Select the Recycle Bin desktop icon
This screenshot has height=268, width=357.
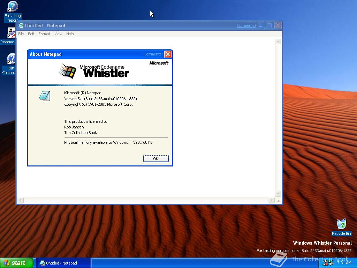pos(341,227)
